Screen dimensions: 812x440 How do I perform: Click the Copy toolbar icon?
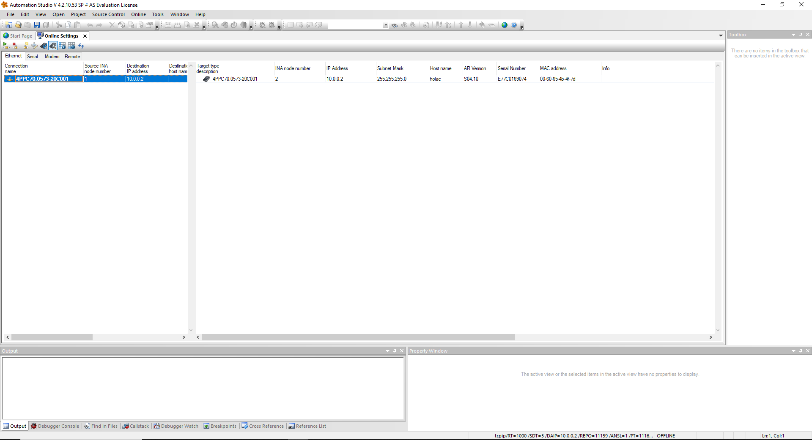69,25
